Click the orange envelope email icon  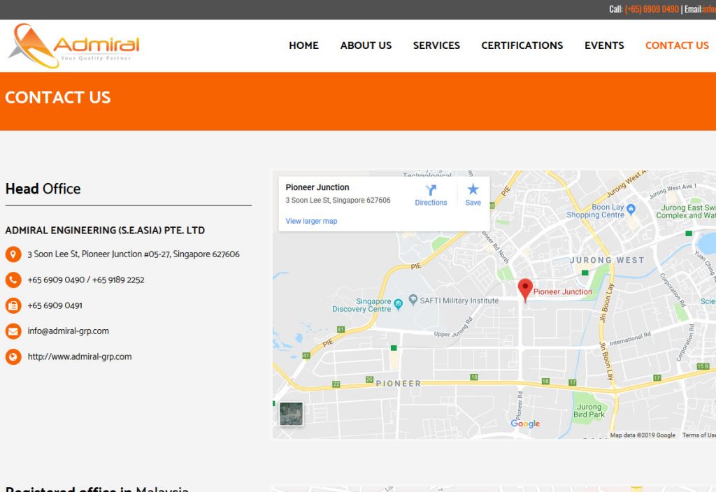13,331
